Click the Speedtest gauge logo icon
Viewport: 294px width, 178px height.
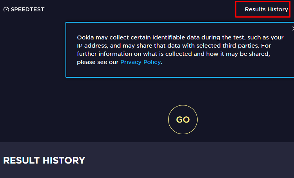[x=6, y=9]
